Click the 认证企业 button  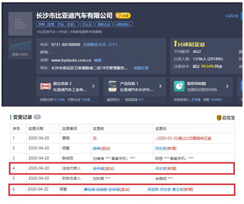(x=232, y=16)
